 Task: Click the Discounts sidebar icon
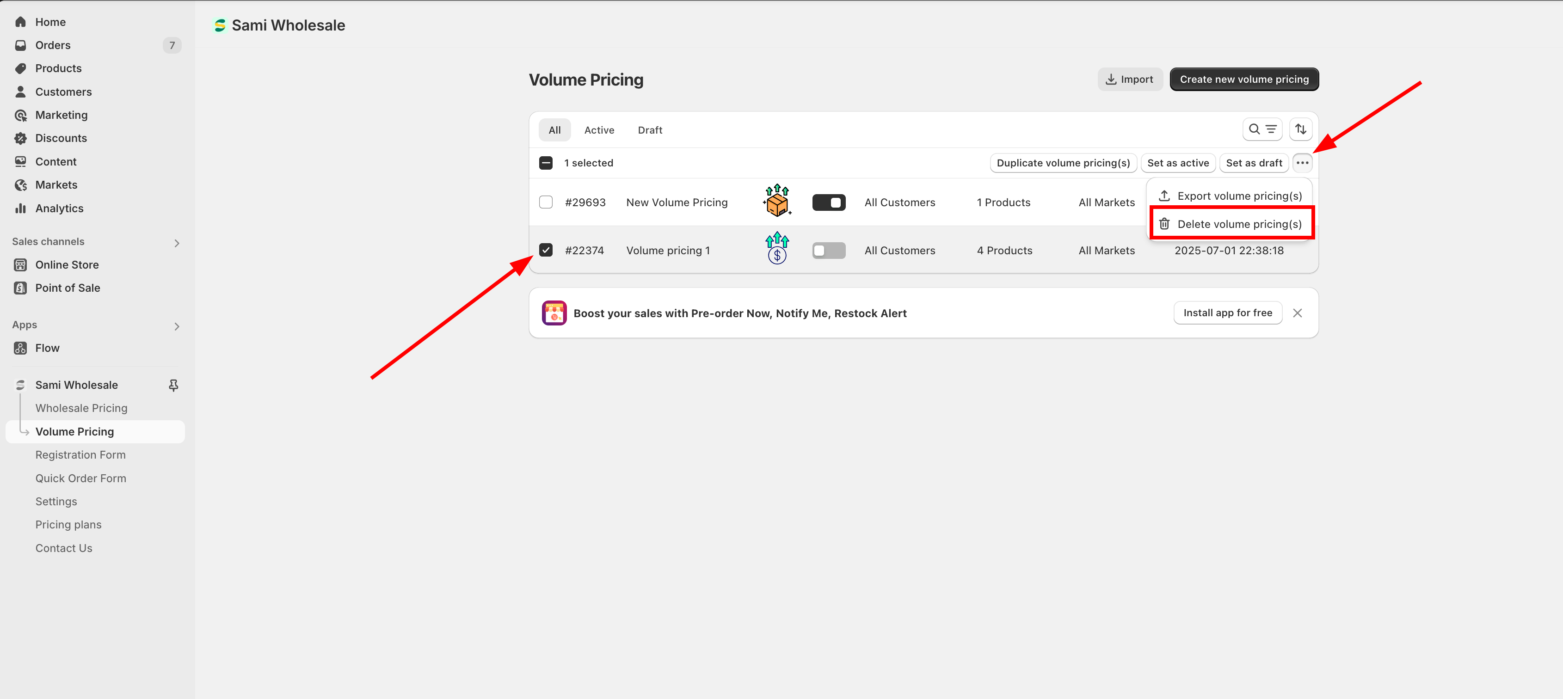(21, 138)
